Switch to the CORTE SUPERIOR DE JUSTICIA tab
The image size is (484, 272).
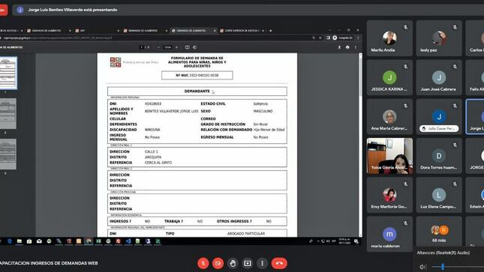click(x=242, y=31)
